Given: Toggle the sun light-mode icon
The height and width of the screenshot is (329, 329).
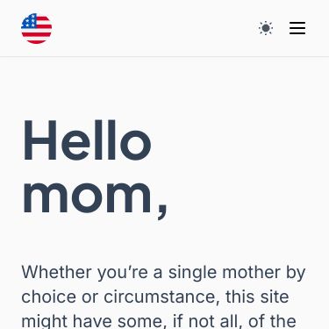Looking at the screenshot, I should pyautogui.click(x=266, y=28).
